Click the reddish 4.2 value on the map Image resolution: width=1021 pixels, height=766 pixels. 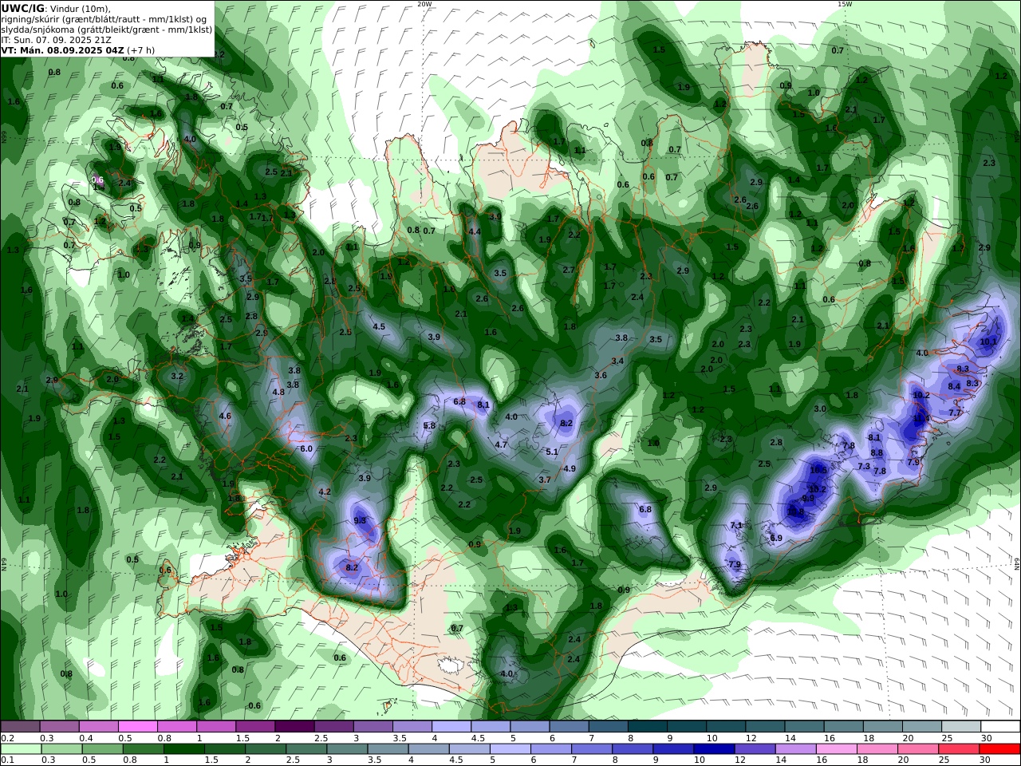pos(325,492)
